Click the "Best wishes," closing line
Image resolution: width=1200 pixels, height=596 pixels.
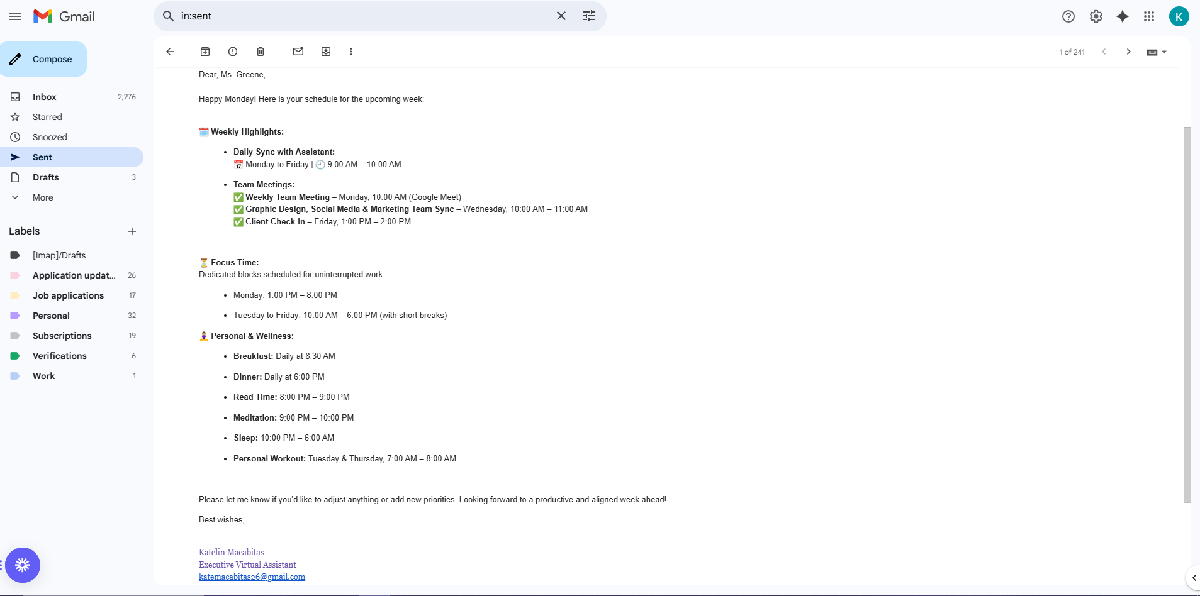(x=221, y=519)
